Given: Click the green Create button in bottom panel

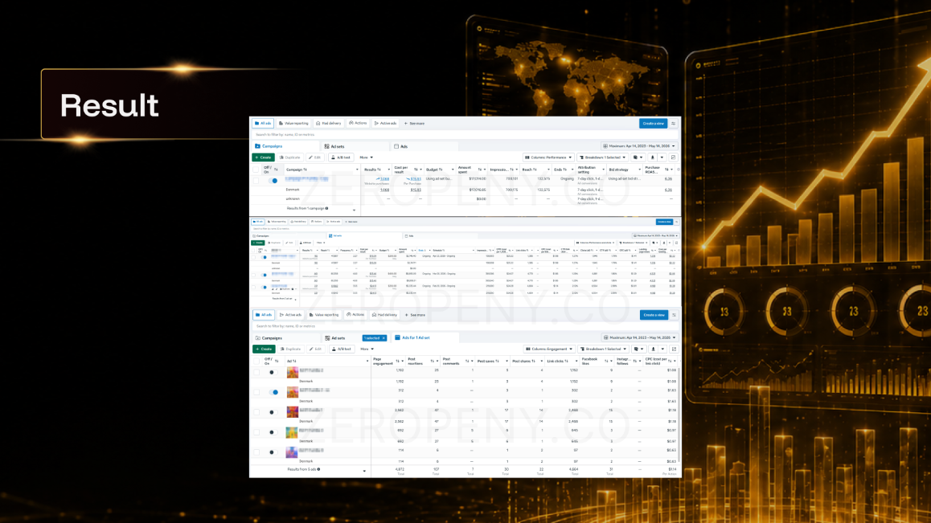Looking at the screenshot, I should pyautogui.click(x=263, y=349).
